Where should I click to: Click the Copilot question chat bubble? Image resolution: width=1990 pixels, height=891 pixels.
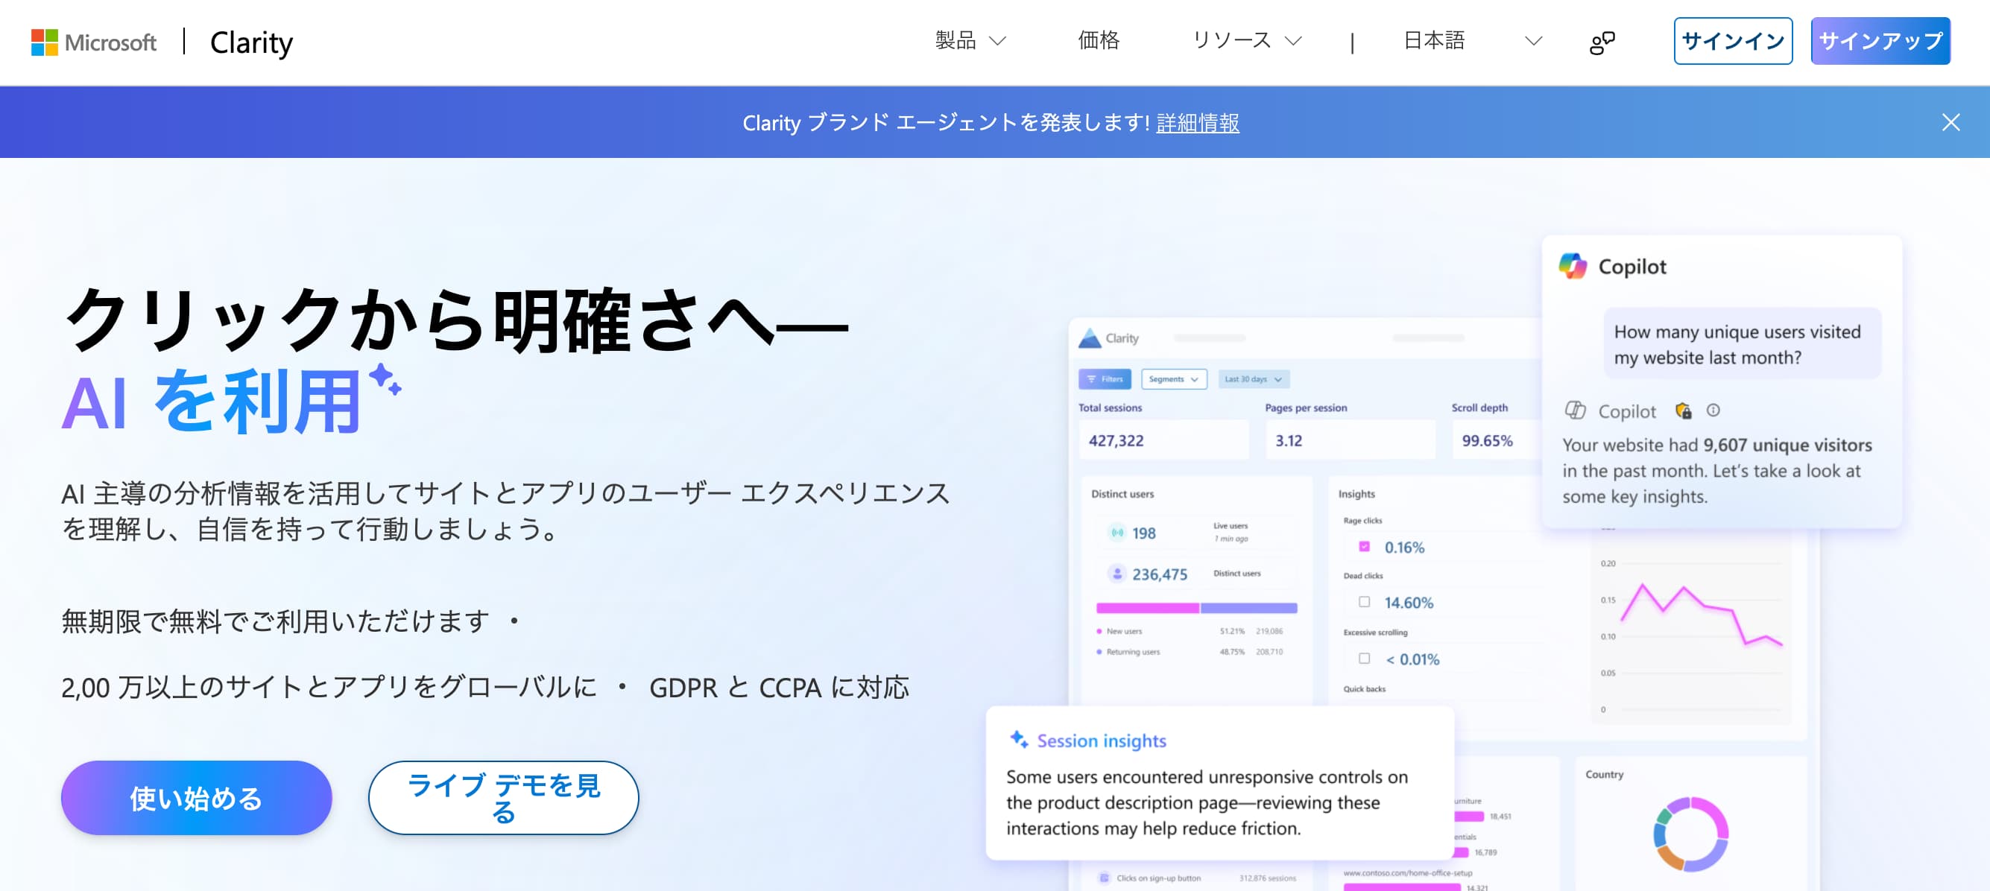(1742, 344)
